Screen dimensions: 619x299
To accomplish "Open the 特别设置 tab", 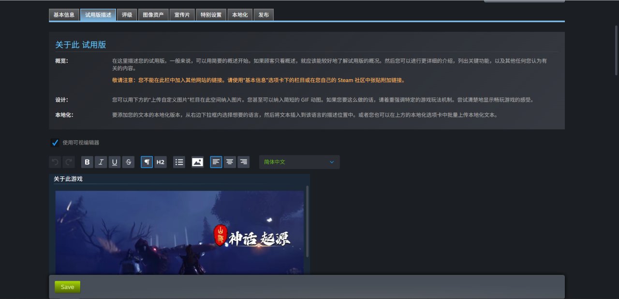I will pyautogui.click(x=211, y=15).
